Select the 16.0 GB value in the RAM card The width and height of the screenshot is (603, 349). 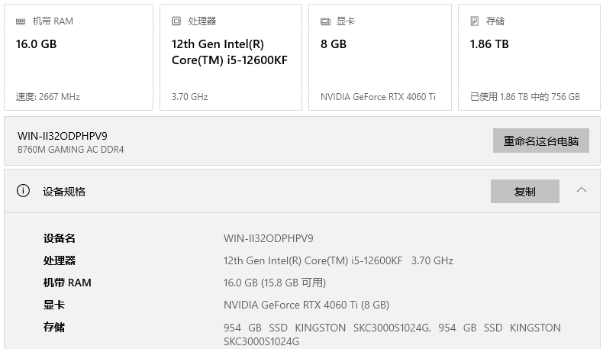click(36, 44)
